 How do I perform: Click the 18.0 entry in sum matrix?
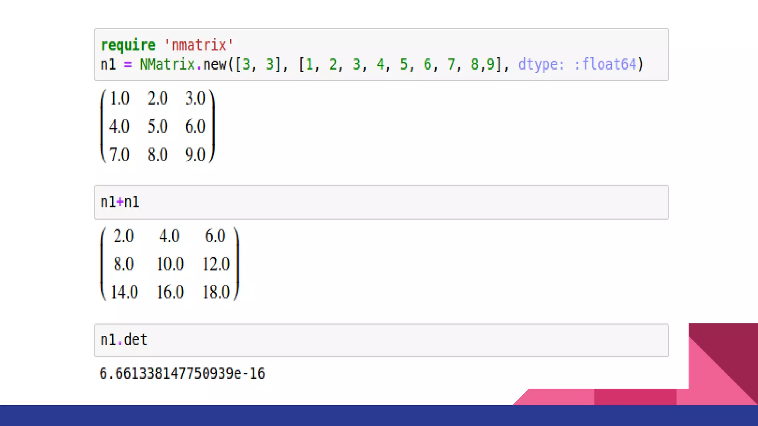click(216, 292)
